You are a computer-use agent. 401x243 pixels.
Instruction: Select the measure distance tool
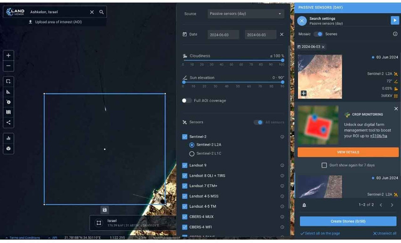click(8, 92)
